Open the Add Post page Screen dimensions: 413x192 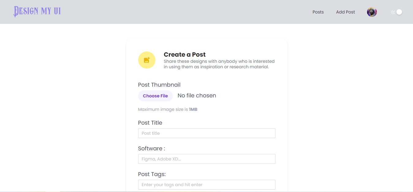(345, 12)
